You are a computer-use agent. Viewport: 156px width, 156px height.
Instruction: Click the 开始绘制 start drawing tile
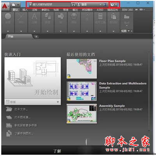click(x=33, y=78)
